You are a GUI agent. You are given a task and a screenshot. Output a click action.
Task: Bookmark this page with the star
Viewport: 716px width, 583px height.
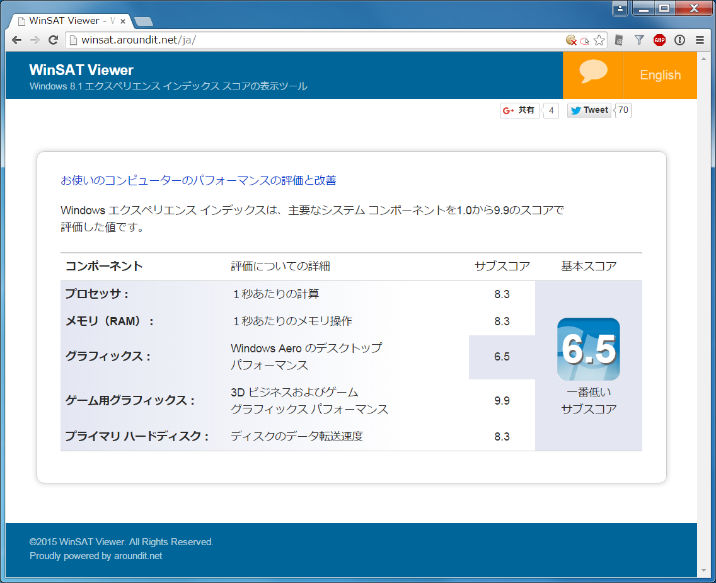tap(599, 40)
